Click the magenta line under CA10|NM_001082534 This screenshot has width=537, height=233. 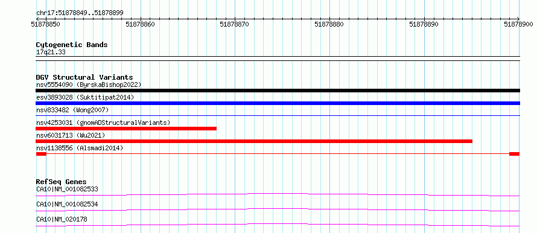[x=278, y=209]
